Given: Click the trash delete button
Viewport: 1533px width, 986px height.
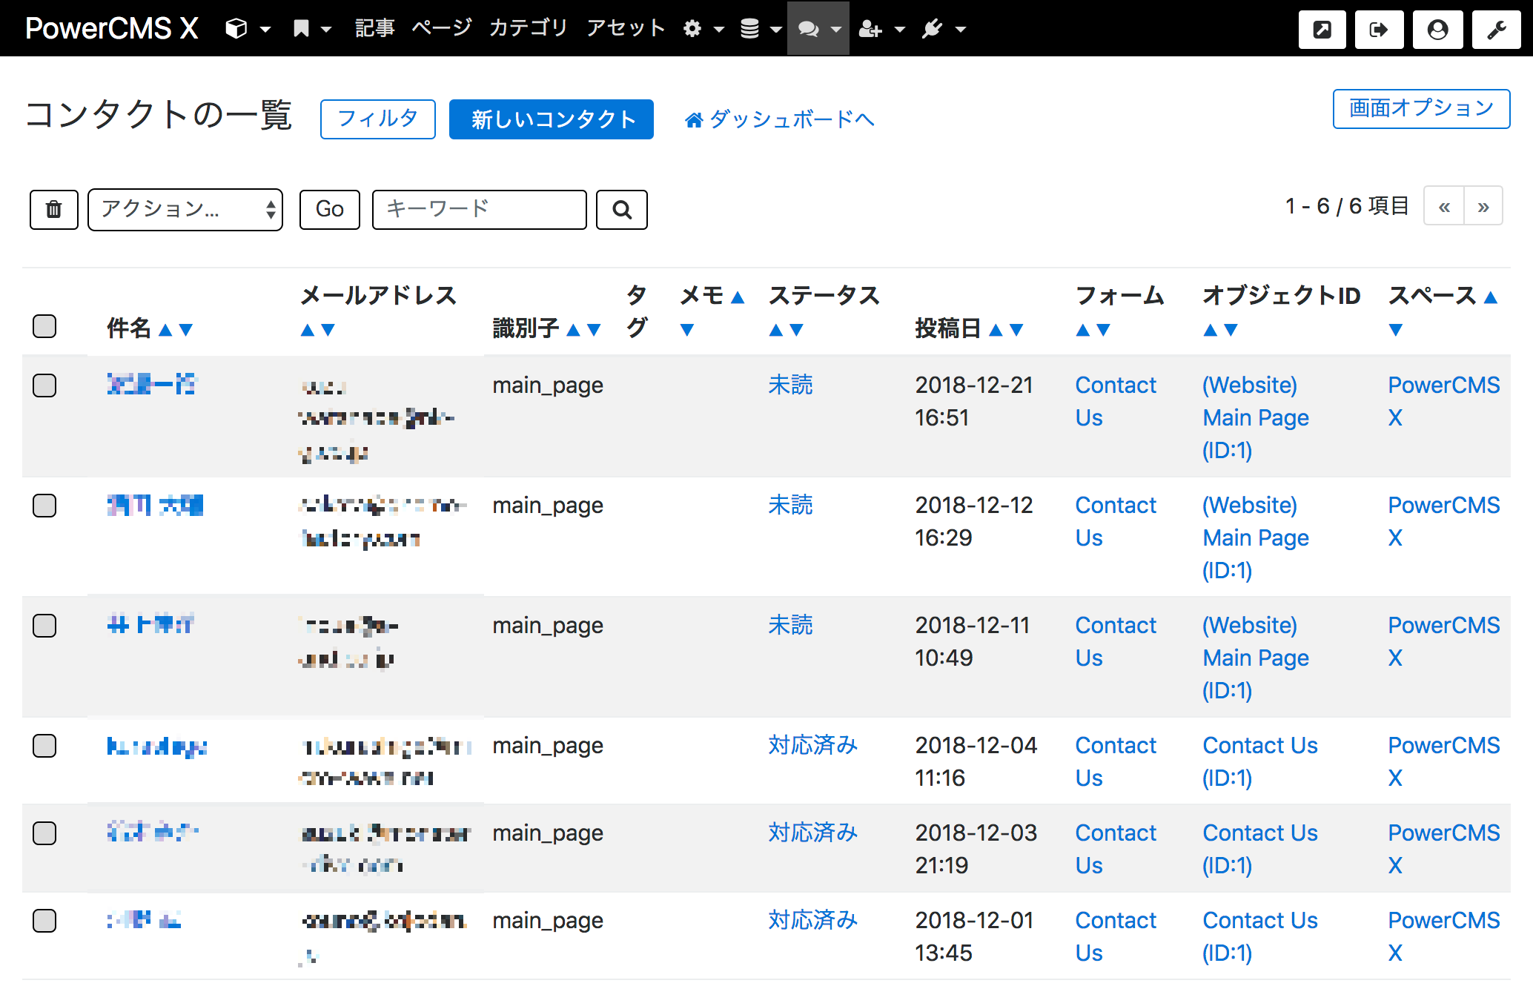Looking at the screenshot, I should 54,210.
